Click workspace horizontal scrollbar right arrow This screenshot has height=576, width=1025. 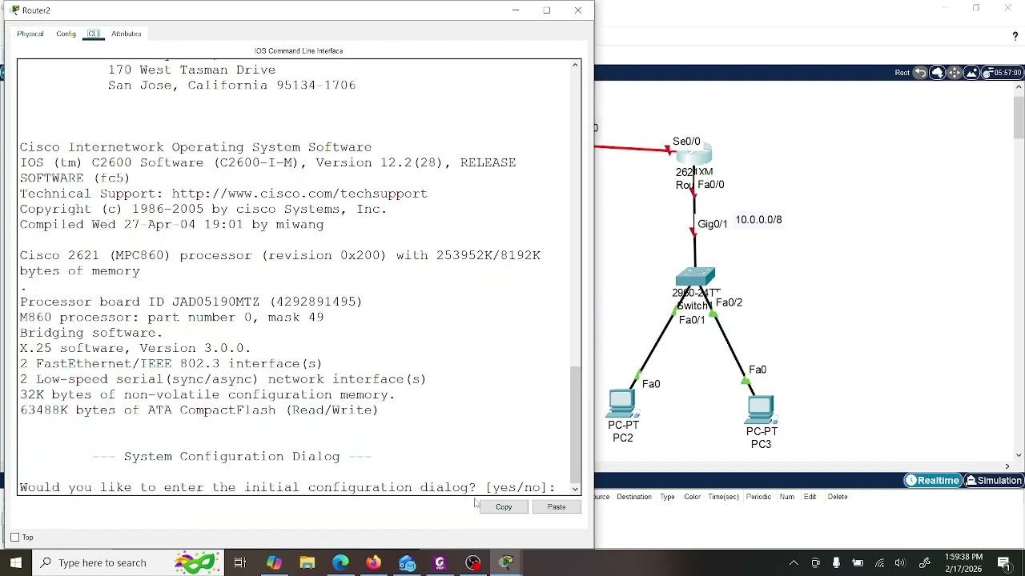pos(1007,466)
